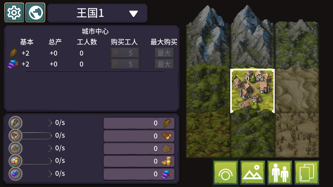
Task: Open the cards tab button
Action: [307, 173]
